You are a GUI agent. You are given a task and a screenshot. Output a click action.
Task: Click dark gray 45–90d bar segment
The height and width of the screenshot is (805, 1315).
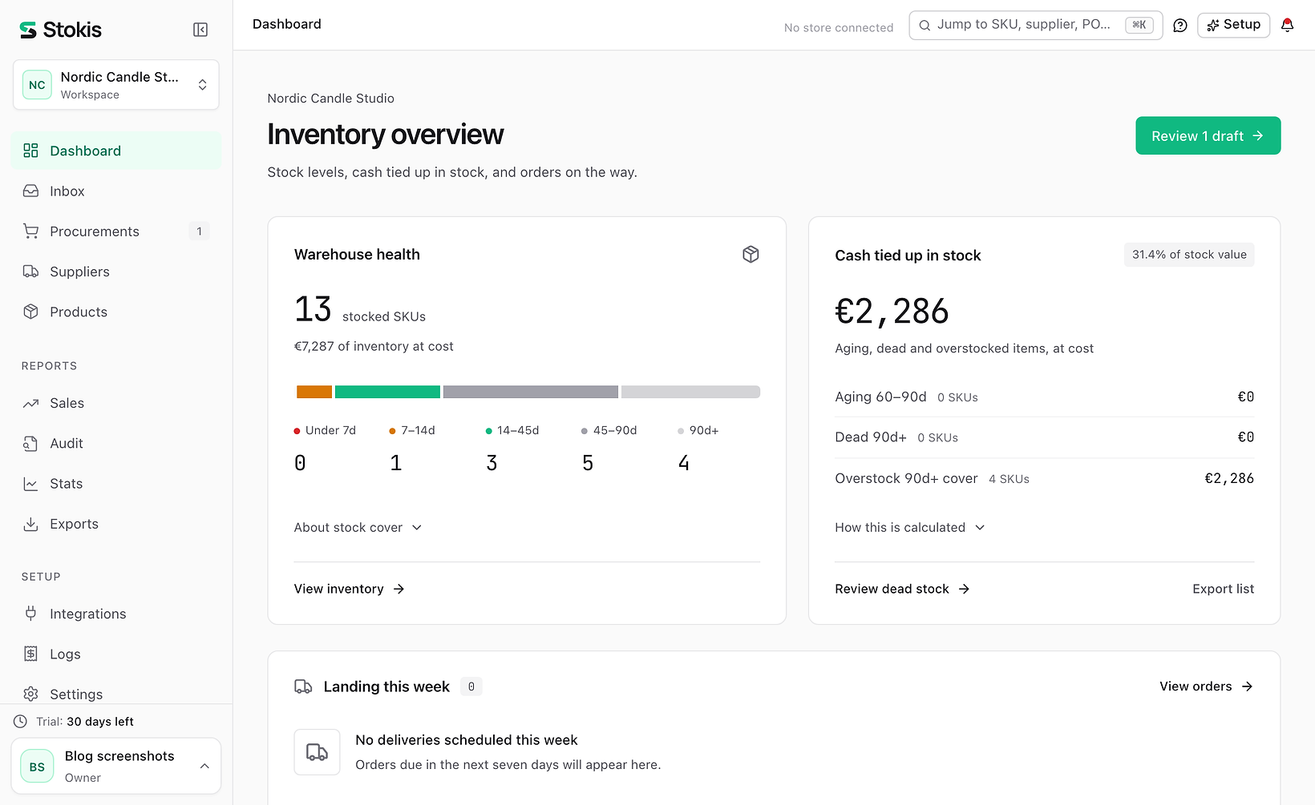pyautogui.click(x=531, y=392)
